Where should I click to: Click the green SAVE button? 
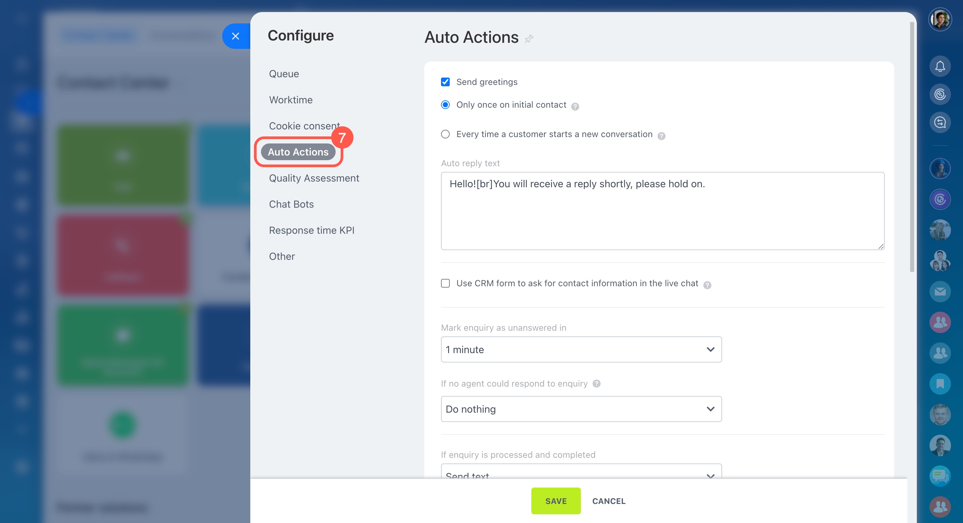(556, 501)
